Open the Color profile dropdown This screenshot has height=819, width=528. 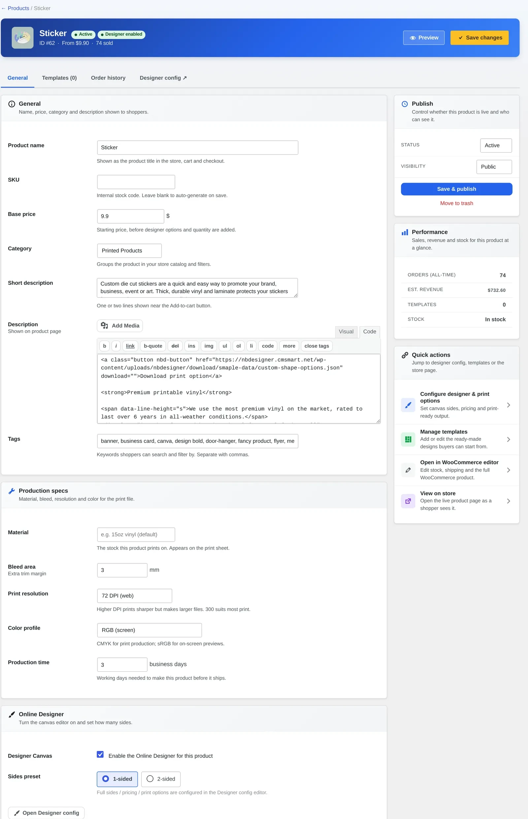[149, 630]
